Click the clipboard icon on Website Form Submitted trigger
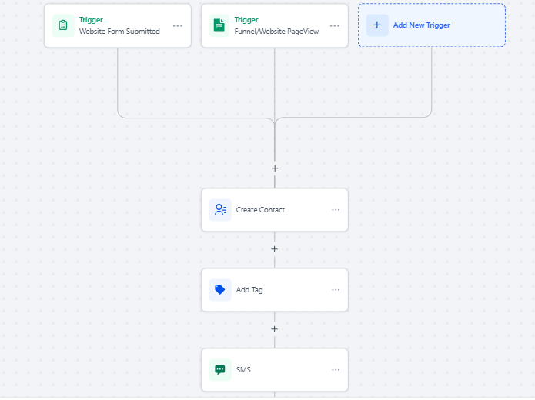 click(x=63, y=25)
